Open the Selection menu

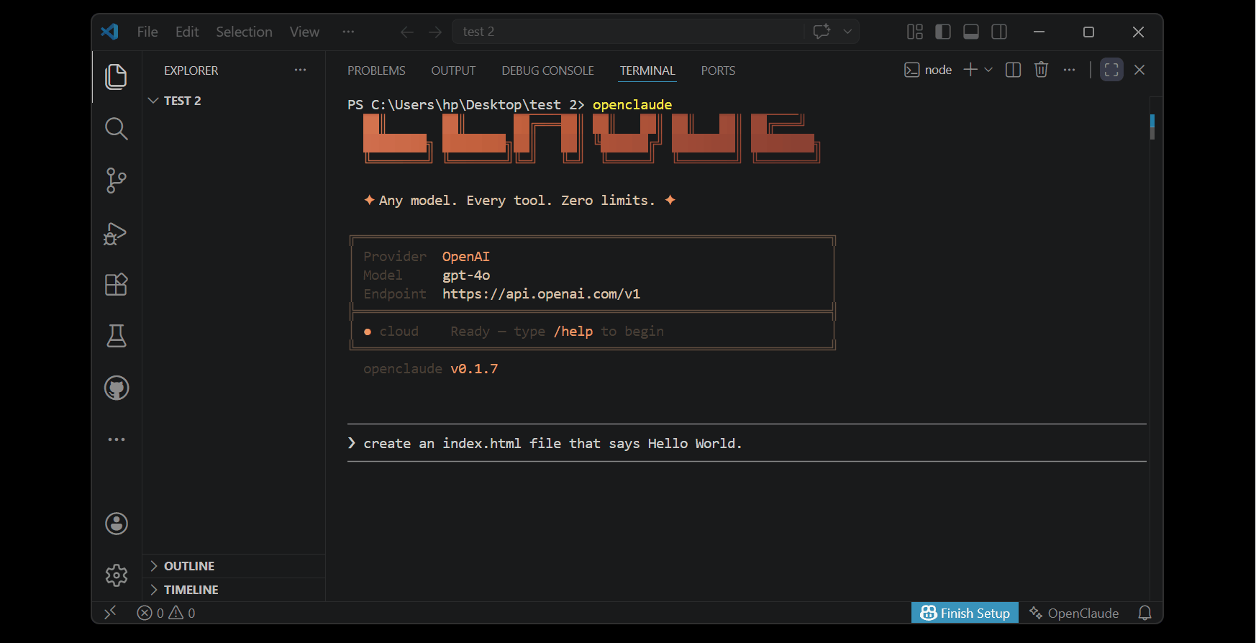click(244, 32)
